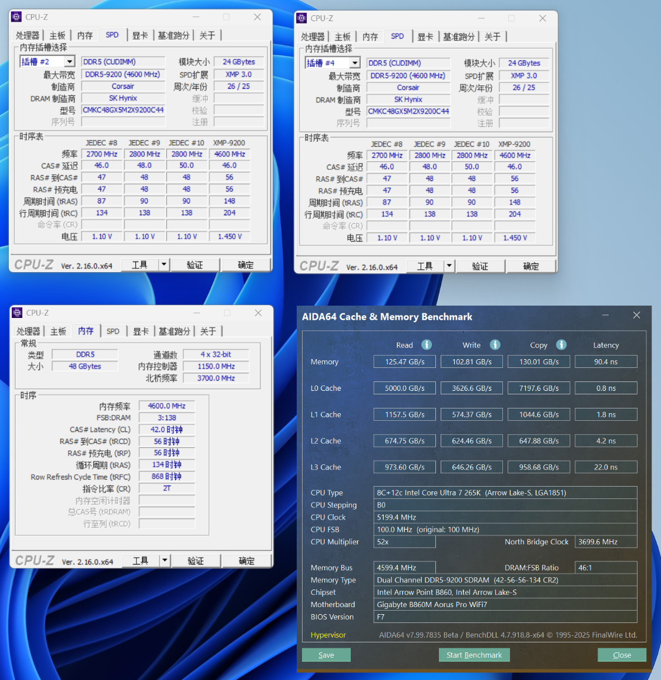
Task: Click Write info icon in AIDA64
Action: tap(495, 345)
